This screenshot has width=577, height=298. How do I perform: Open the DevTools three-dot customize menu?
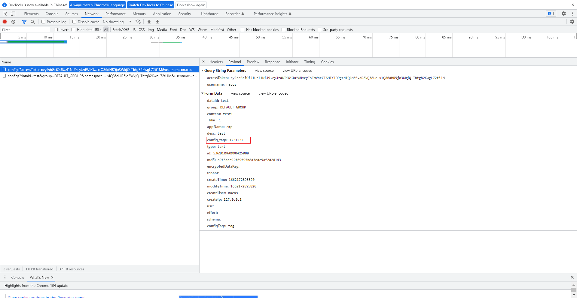point(572,14)
